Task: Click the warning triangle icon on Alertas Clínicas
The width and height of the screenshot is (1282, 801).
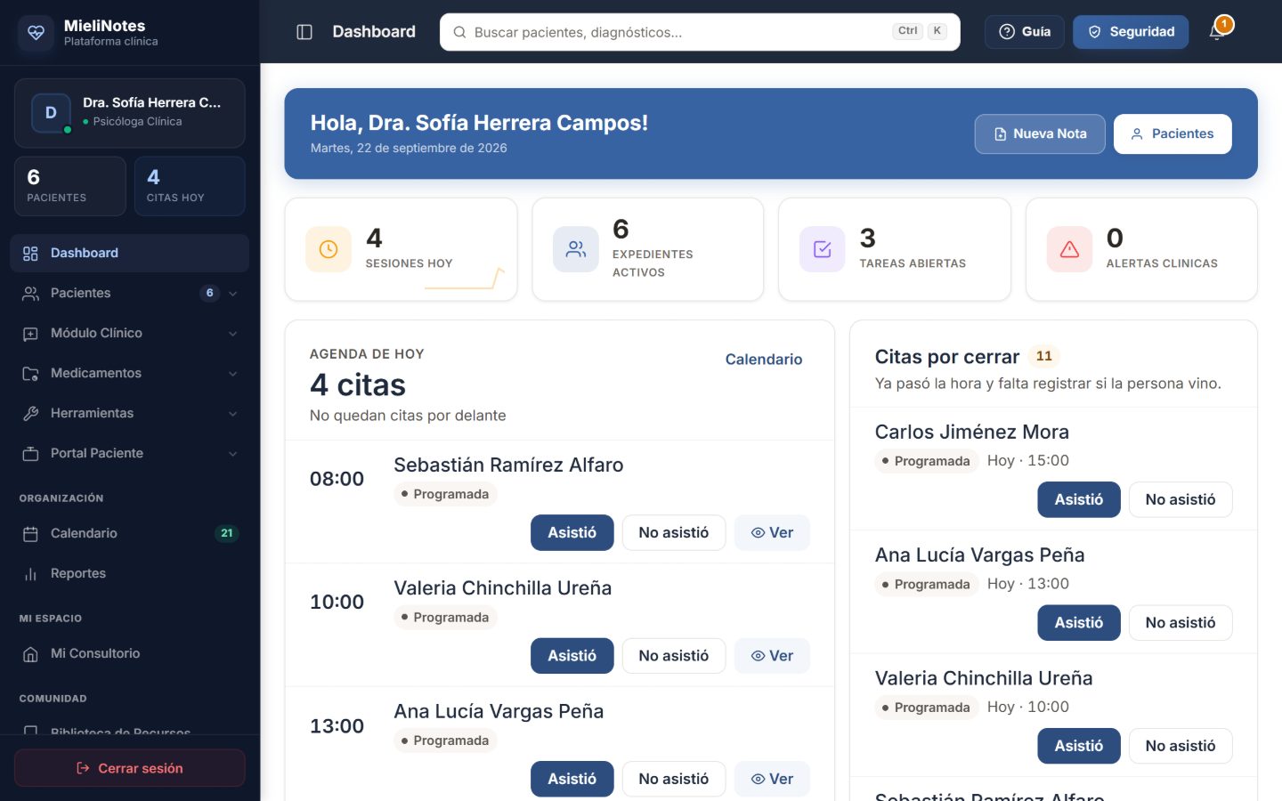Action: tap(1070, 249)
